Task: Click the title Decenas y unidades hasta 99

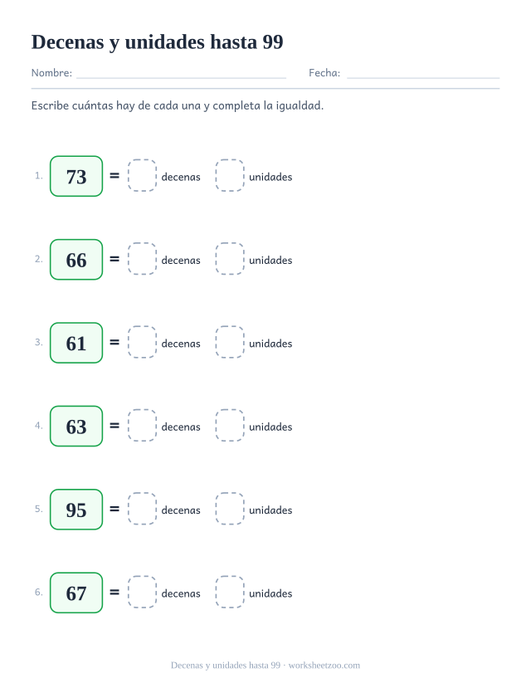Action: 158,42
